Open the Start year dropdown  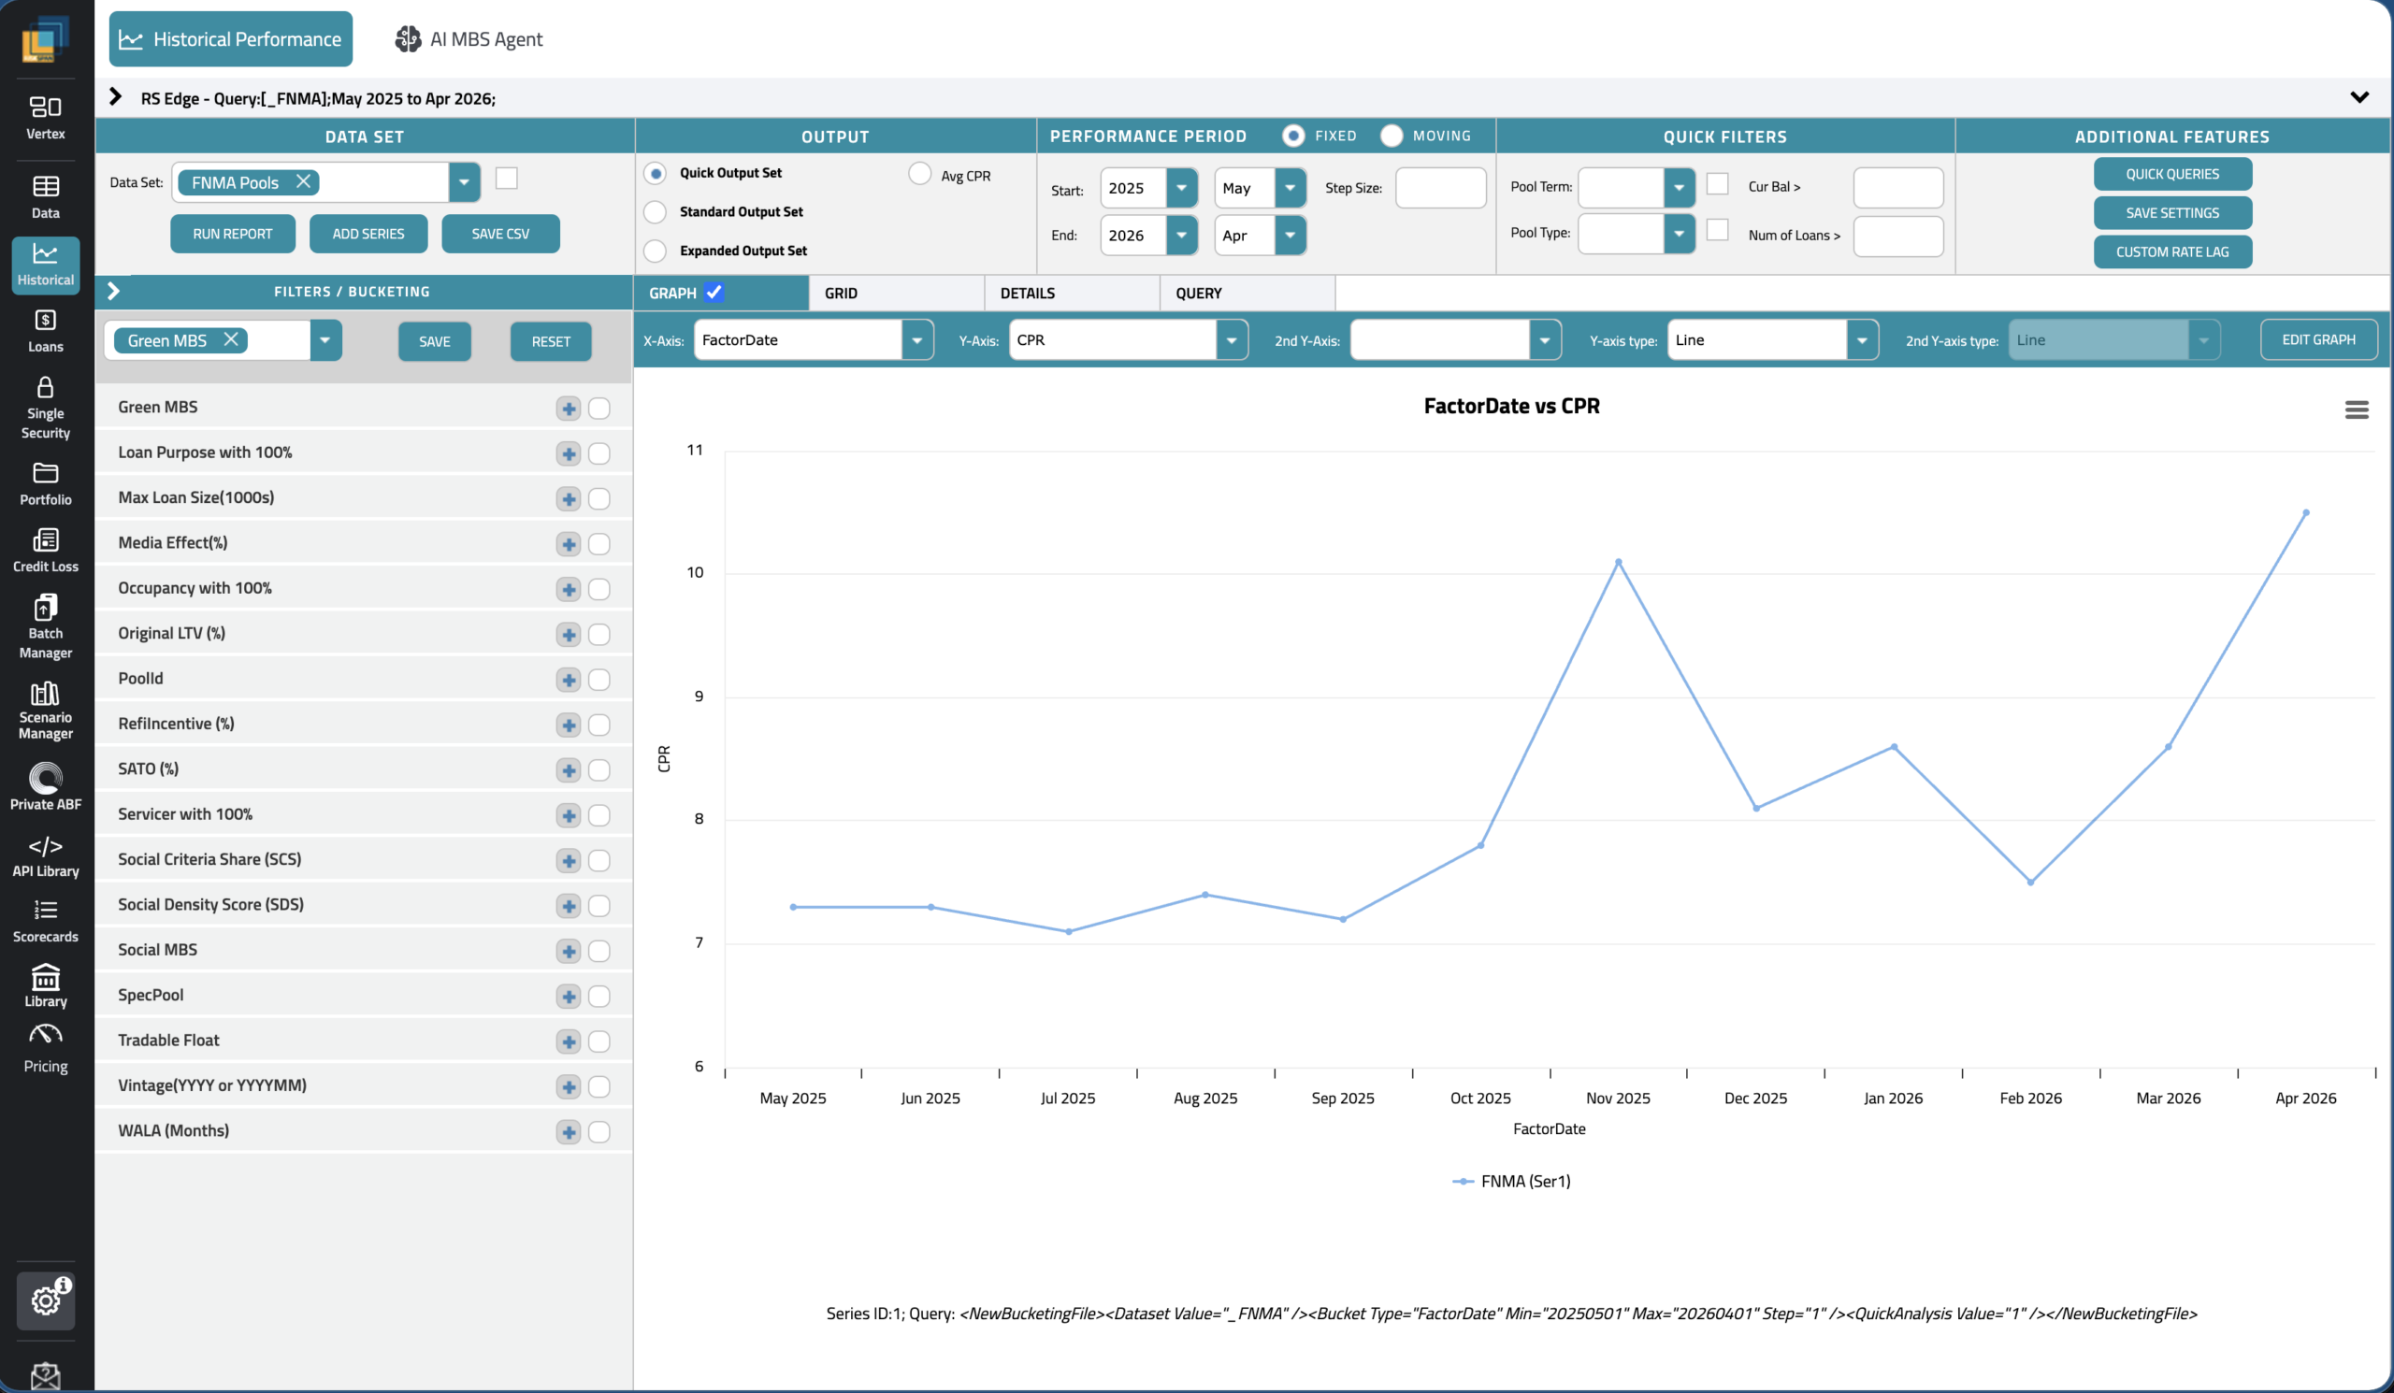[x=1181, y=188]
